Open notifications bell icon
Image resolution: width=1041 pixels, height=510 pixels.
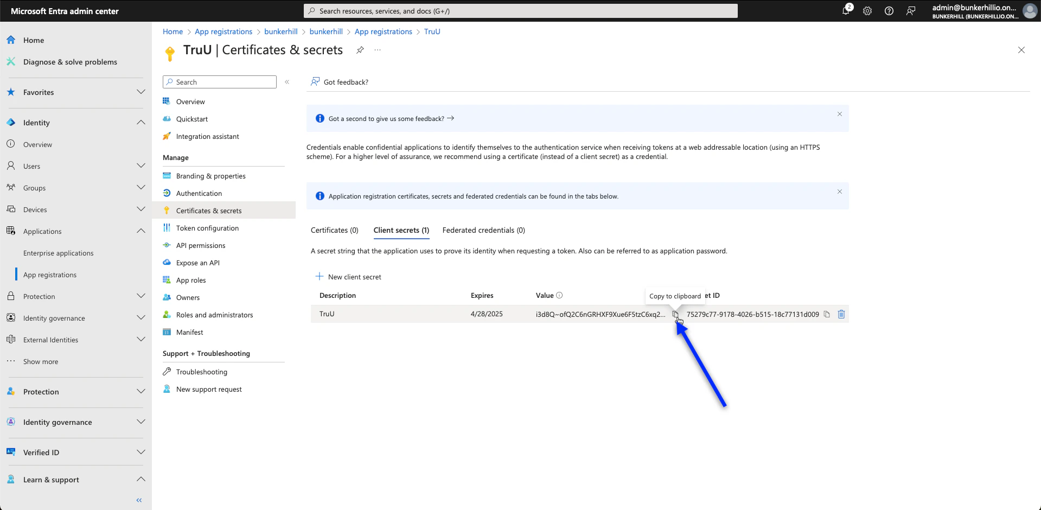(846, 10)
